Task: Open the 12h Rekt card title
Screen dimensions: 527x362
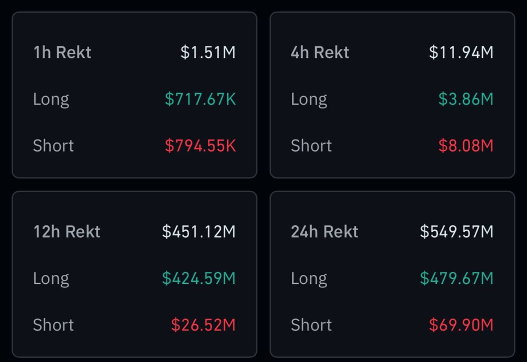Action: pyautogui.click(x=67, y=231)
